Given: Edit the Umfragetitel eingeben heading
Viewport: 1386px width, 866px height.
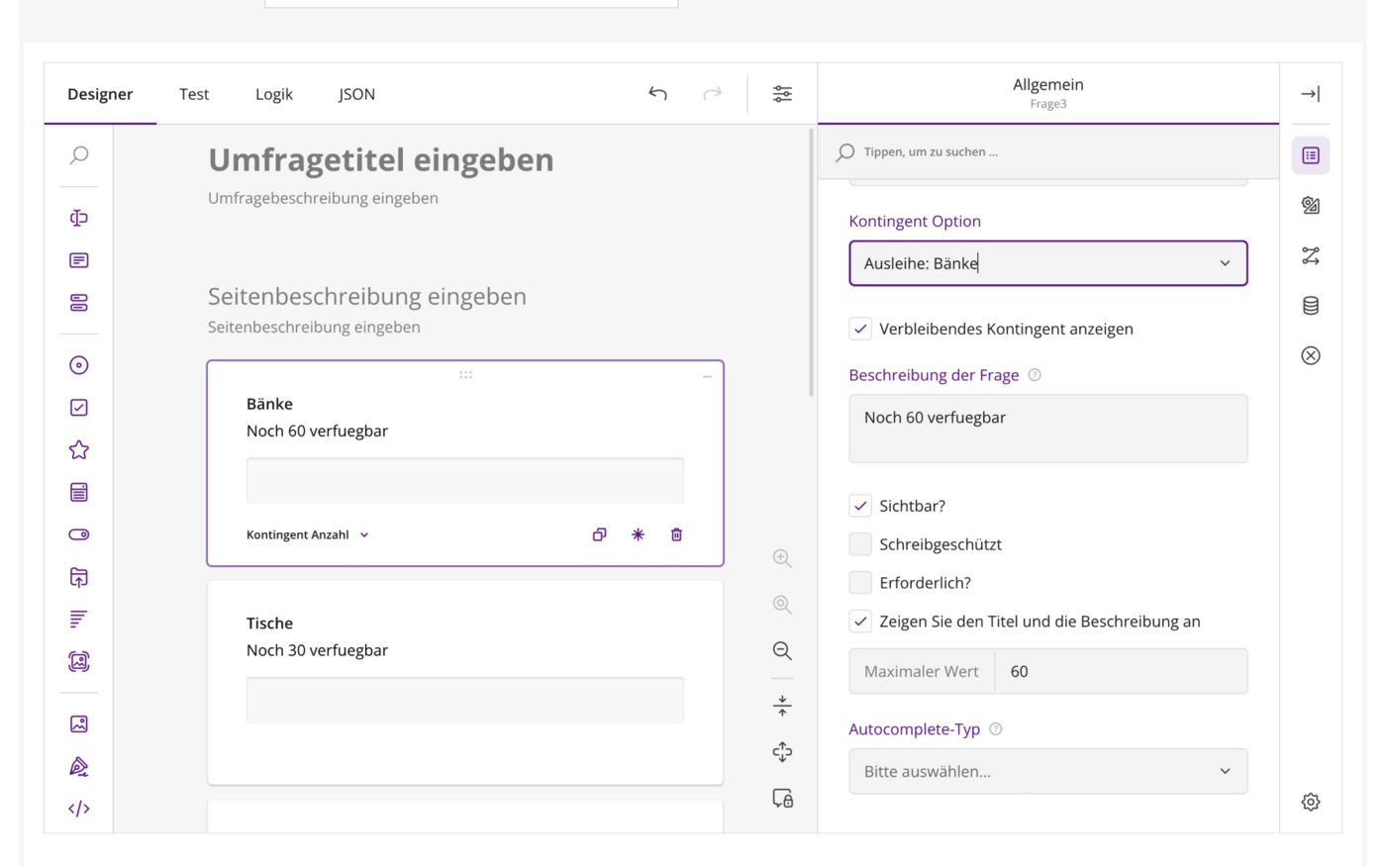Looking at the screenshot, I should 381,160.
